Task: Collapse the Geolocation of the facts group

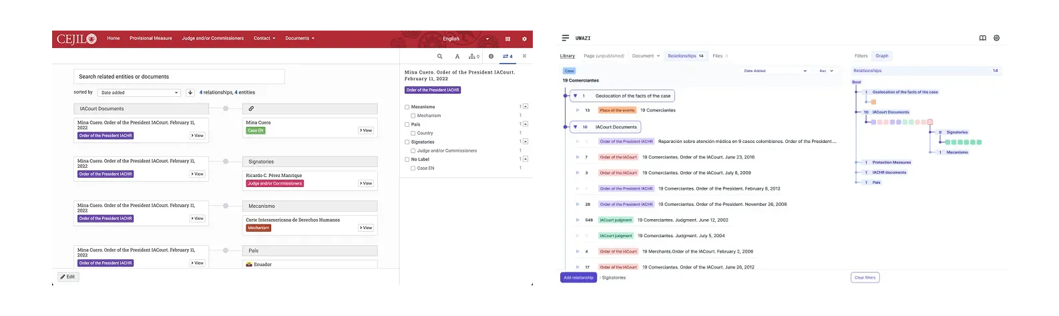Action: tap(575, 96)
